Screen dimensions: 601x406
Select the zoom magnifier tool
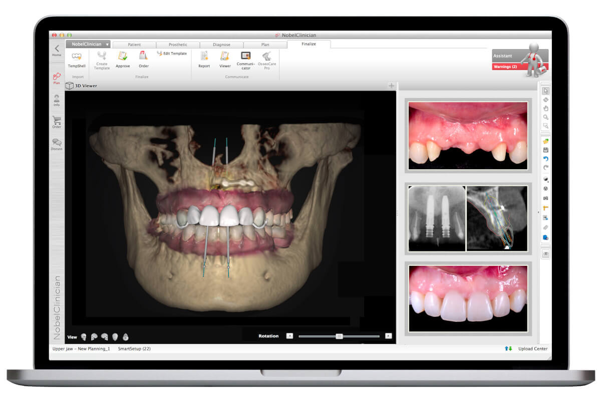click(x=545, y=117)
